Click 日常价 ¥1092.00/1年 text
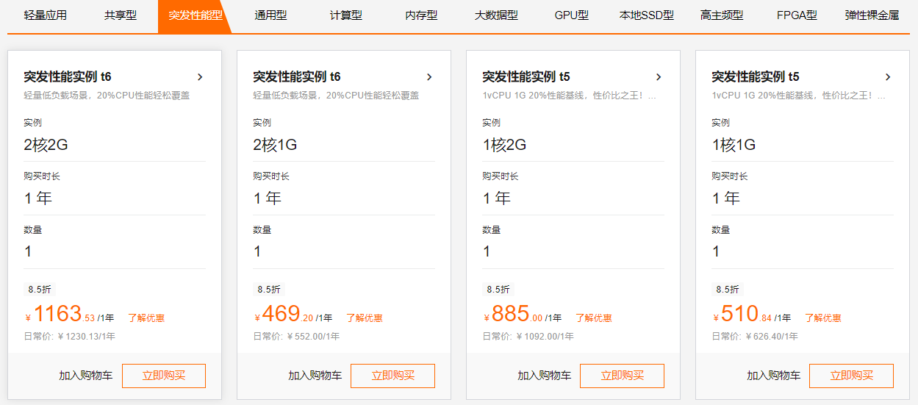Viewport: 918px width, 405px height. tap(528, 337)
